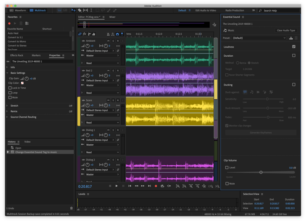Image resolution: width=306 pixels, height=222 pixels.
Task: Select the Razor tool in toolbar
Action: (80, 10)
